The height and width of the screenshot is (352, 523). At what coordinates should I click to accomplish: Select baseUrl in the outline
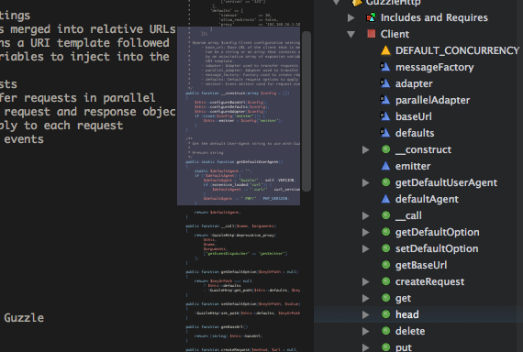[414, 116]
